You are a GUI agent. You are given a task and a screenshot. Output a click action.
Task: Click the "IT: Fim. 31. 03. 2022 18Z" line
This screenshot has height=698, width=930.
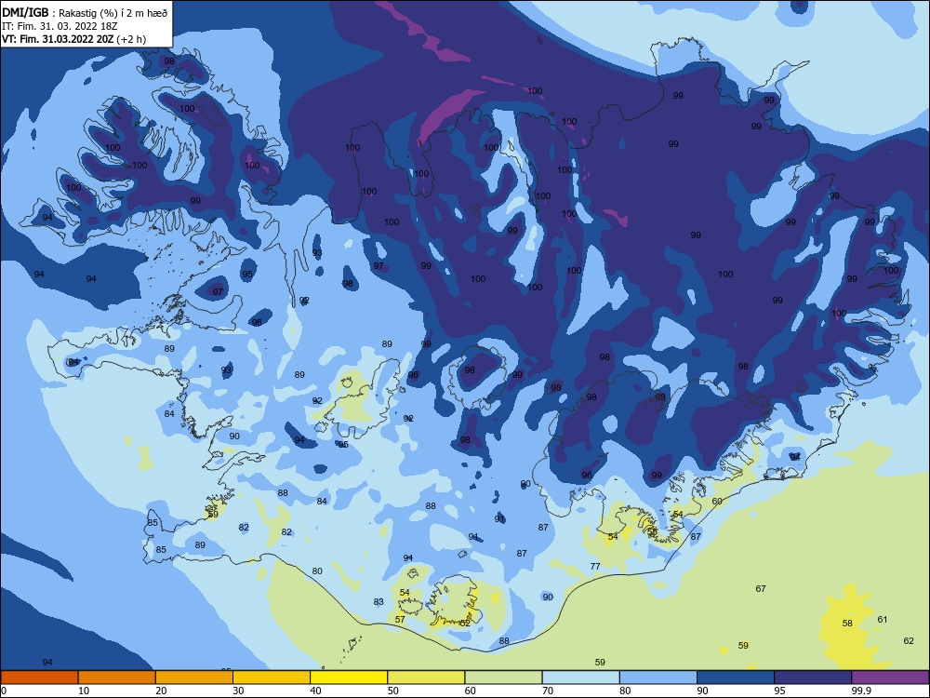(x=60, y=26)
